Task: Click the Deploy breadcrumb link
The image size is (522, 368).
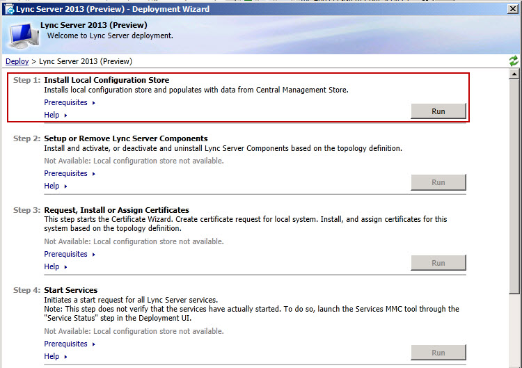Action: point(17,61)
